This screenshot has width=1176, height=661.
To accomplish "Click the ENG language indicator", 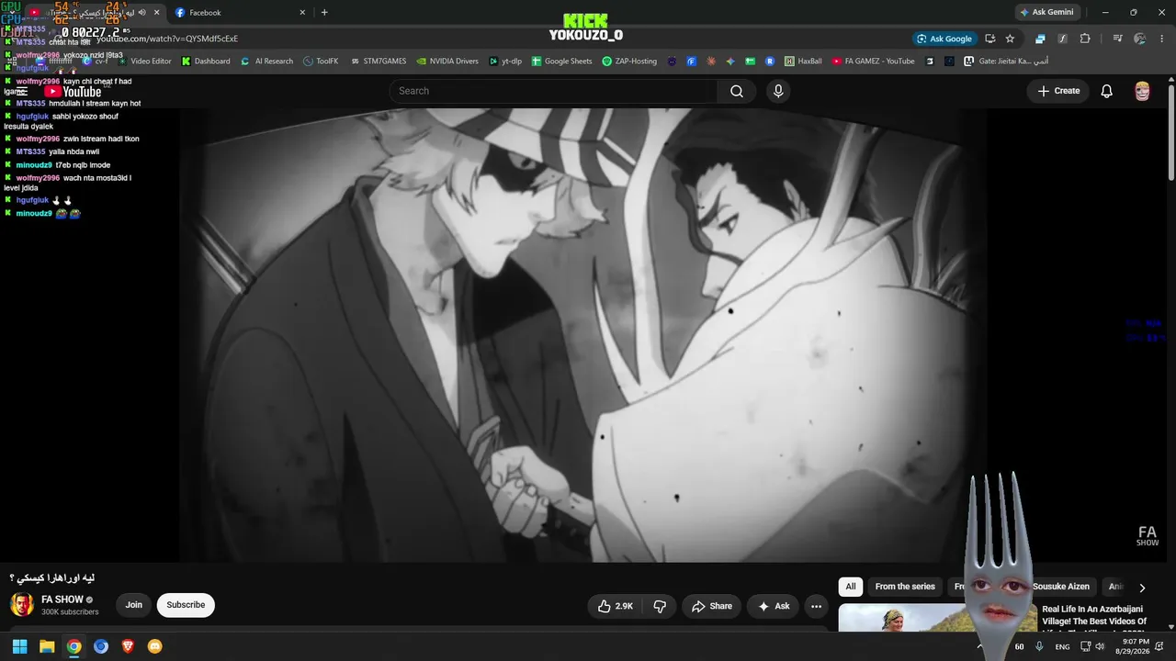I will coord(1062,646).
